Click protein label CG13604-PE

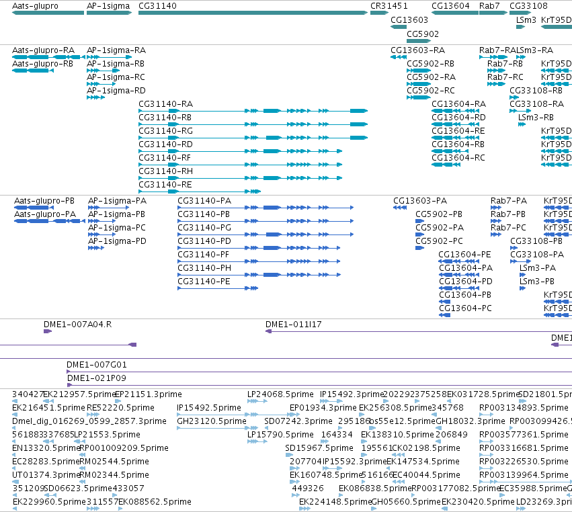(x=464, y=255)
